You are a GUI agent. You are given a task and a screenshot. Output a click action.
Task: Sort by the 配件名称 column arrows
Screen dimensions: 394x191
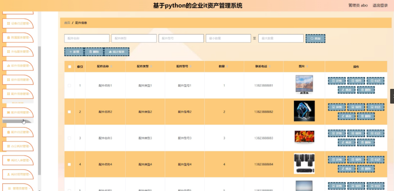(111, 67)
